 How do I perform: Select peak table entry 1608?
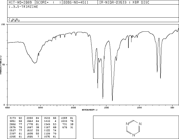click(33, 134)
